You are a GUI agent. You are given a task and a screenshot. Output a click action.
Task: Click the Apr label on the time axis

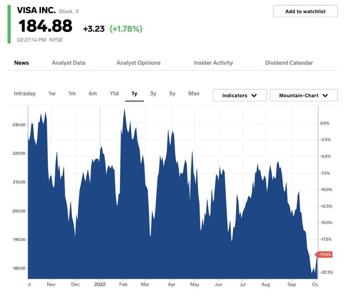pos(172,284)
